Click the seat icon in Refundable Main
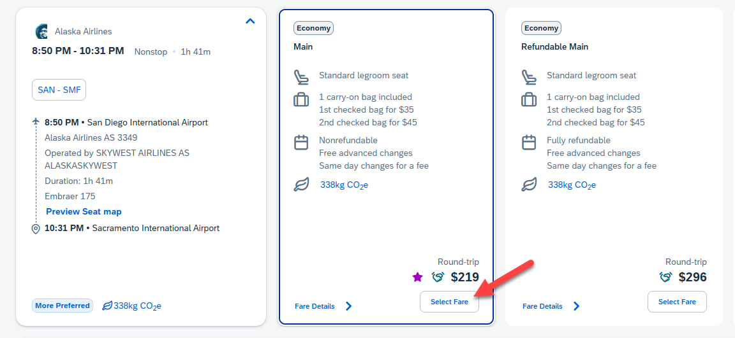735x338 pixels. tap(529, 77)
